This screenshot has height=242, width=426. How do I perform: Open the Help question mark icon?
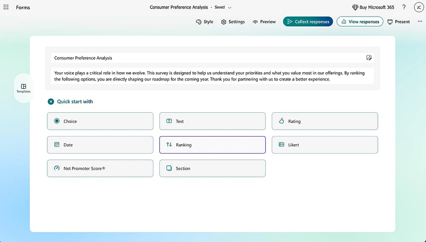(x=404, y=7)
